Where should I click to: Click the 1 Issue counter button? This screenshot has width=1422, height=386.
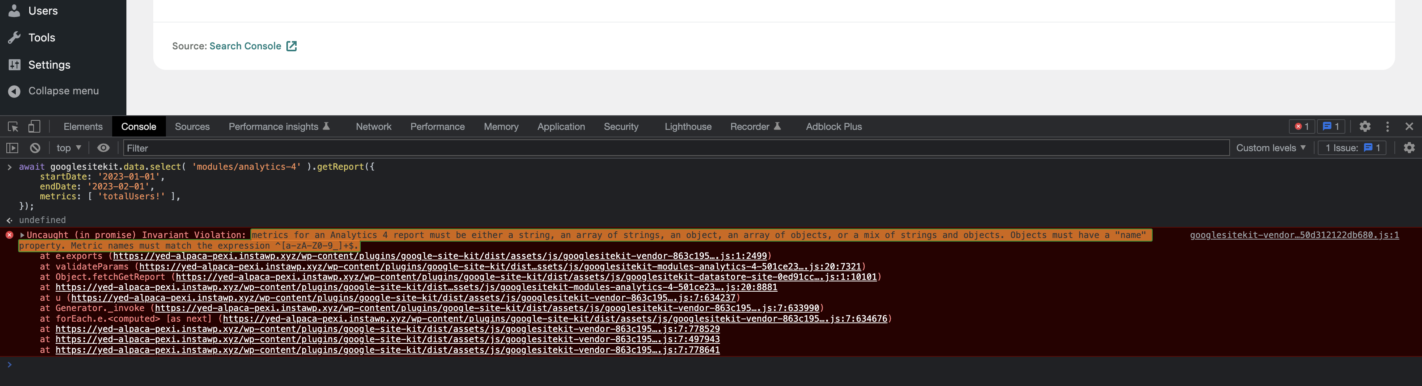point(1351,148)
